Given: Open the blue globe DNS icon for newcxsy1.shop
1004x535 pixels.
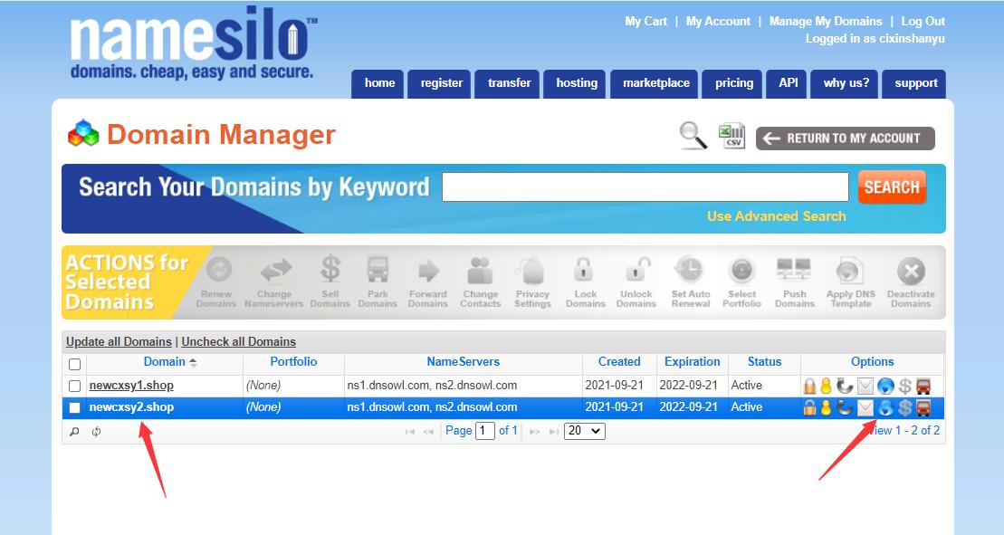Looking at the screenshot, I should tap(885, 386).
